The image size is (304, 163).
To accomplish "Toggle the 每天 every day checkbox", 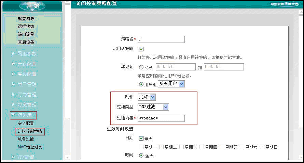I will 141,138.
